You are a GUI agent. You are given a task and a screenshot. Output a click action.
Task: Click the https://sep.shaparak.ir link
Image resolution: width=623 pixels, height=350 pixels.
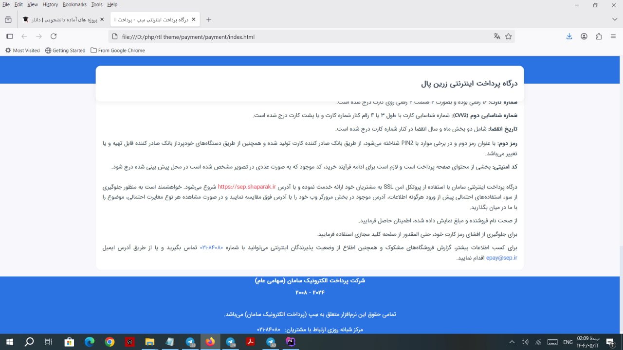247,187
